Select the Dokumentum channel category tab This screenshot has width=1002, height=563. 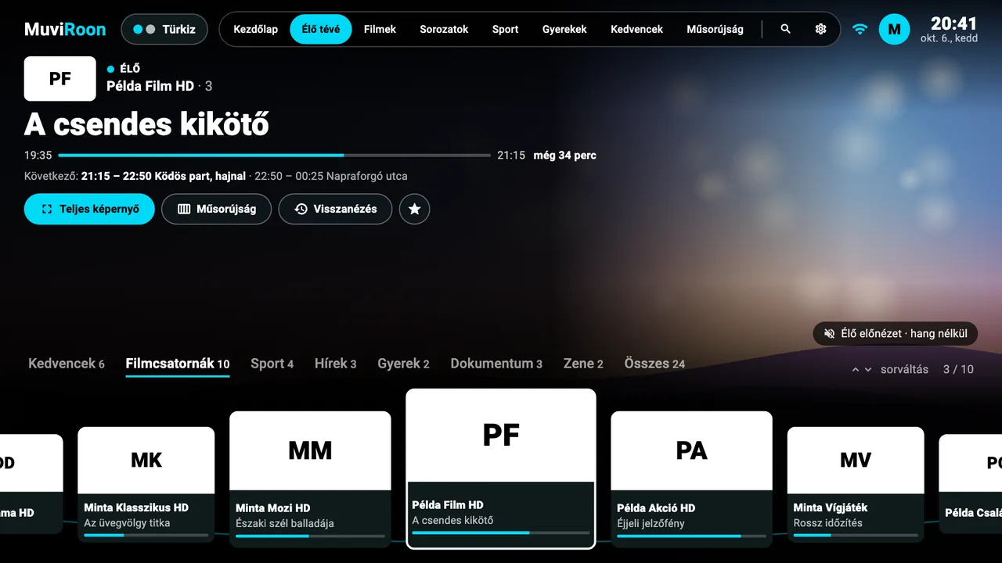pyautogui.click(x=496, y=364)
